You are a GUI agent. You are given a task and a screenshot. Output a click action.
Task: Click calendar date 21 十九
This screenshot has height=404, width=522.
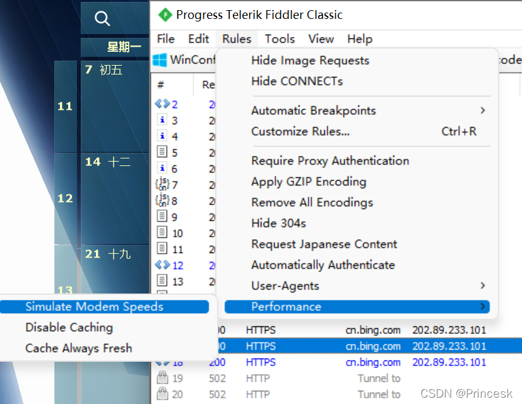click(x=107, y=254)
